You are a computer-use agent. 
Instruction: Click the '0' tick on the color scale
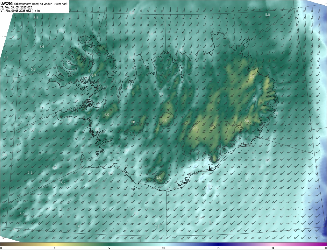coord(1,248)
